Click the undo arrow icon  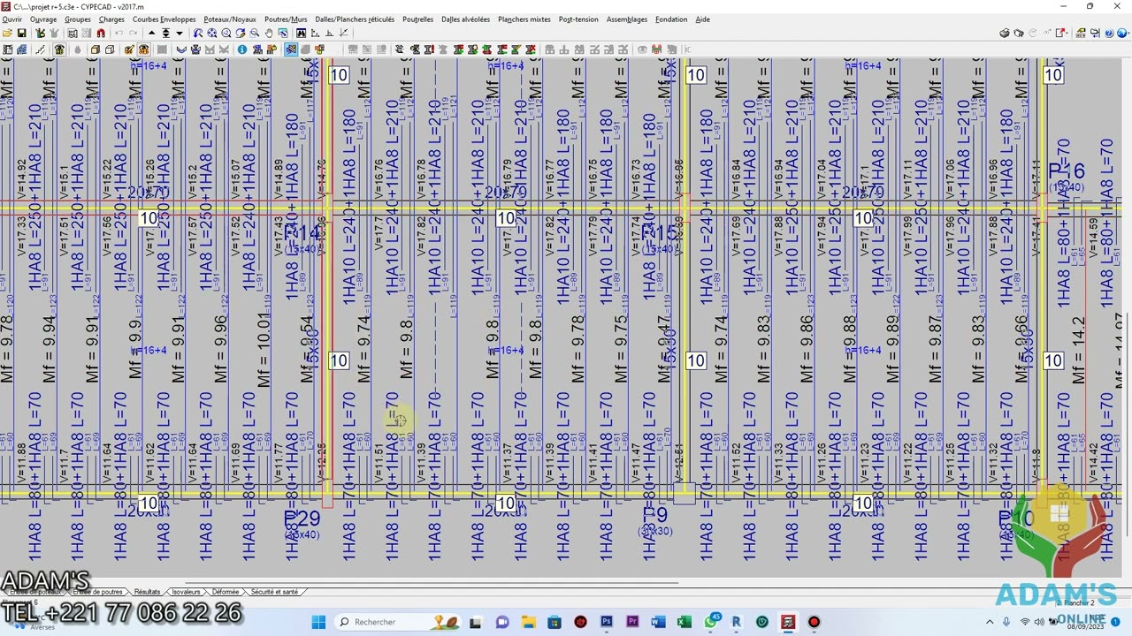(119, 33)
